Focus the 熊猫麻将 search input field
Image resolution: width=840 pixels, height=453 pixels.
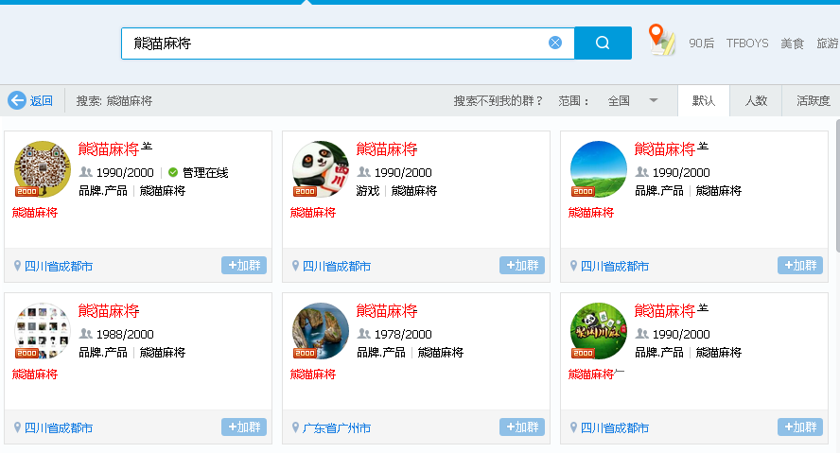(x=331, y=43)
